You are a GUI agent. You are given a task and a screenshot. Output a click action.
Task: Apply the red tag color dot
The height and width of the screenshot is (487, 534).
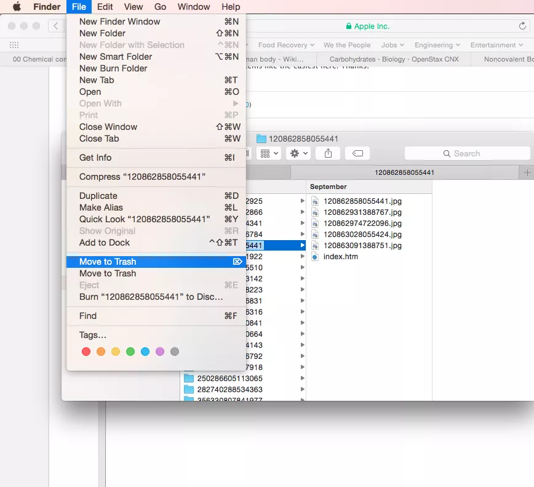(x=86, y=352)
